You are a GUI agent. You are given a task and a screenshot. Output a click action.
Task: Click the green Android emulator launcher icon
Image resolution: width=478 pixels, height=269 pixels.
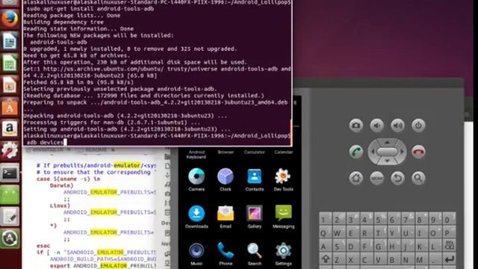pyautogui.click(x=10, y=195)
